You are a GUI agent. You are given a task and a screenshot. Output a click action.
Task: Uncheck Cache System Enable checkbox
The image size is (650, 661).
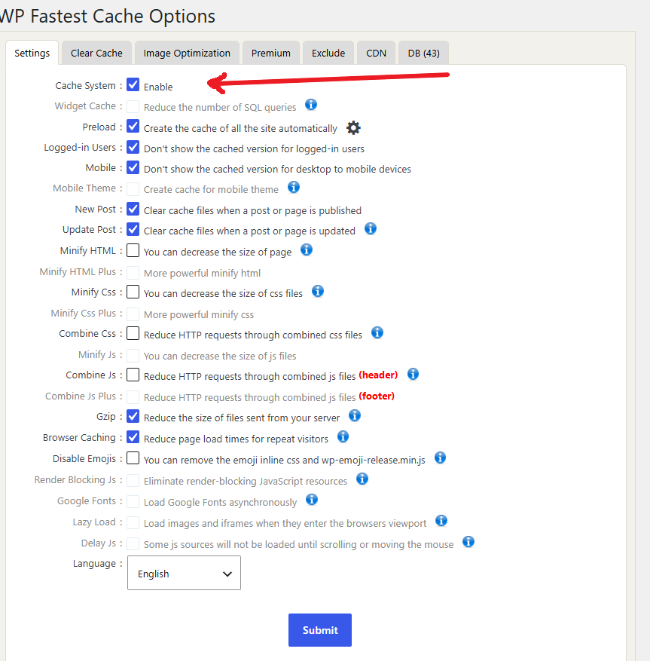click(x=133, y=84)
